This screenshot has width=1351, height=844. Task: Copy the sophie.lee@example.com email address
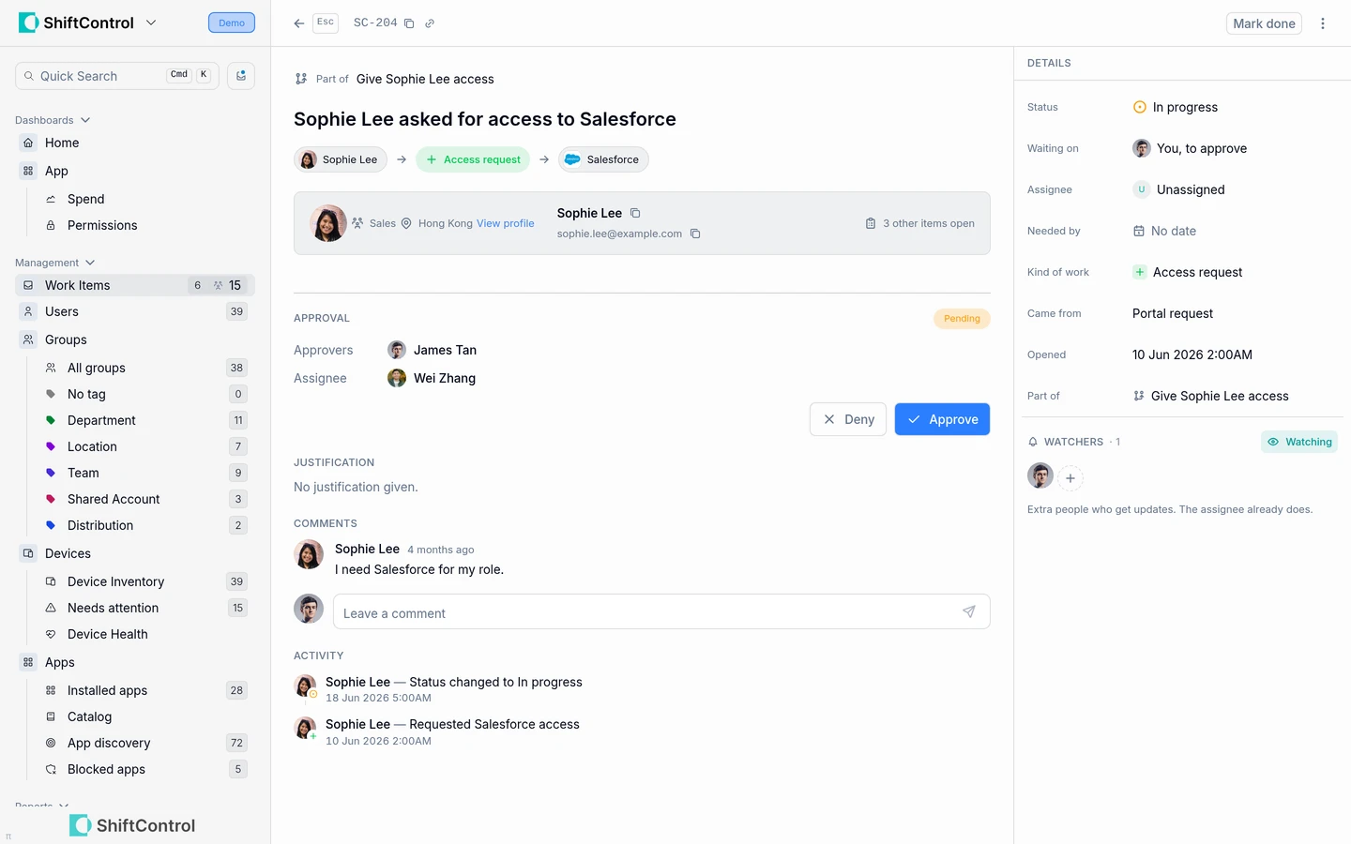[695, 234]
